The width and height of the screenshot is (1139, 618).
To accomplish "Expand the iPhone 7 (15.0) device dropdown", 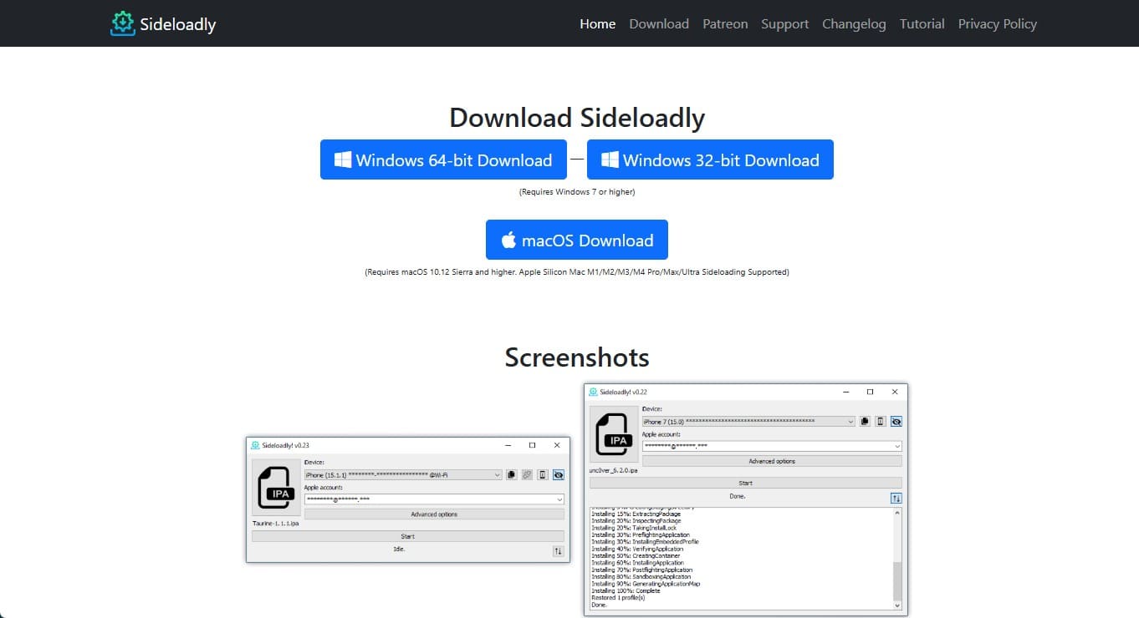I will pos(748,422).
